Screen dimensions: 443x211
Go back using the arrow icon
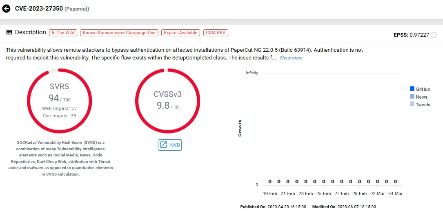(6, 9)
